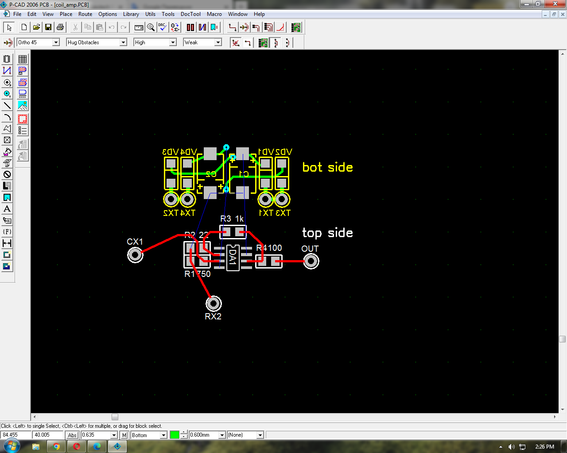Expand the Weak smoothing dropdown
This screenshot has height=453, width=567.
(218, 42)
